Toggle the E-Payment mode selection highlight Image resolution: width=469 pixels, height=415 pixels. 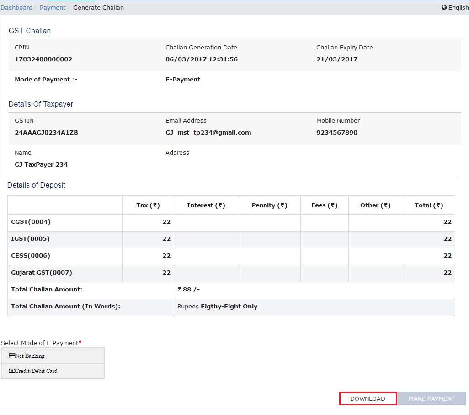[53, 355]
